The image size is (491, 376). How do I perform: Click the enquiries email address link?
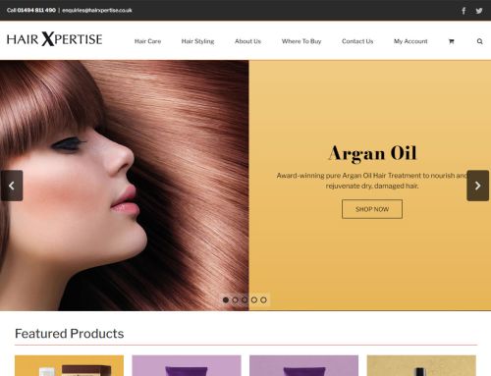[x=97, y=10]
